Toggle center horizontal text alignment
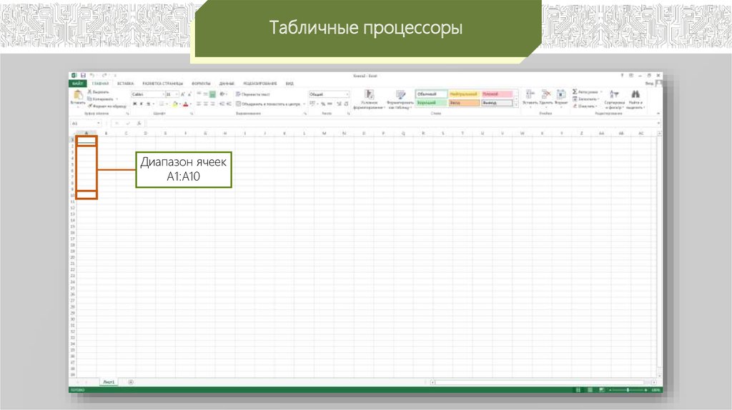Viewport: 732px width, 410px height. [x=205, y=104]
